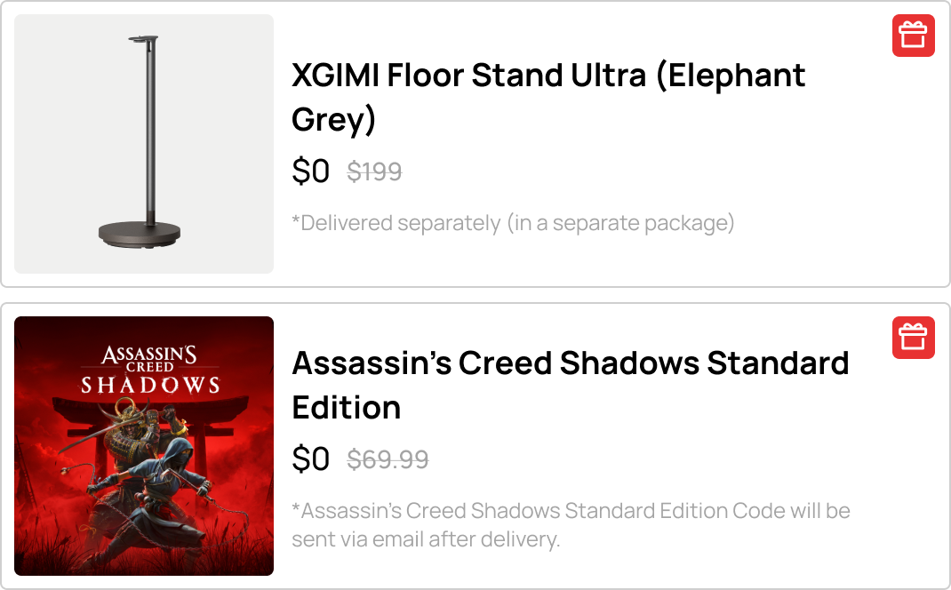This screenshot has height=590, width=951.
Task: Click the 'Delivered separately' note text
Action: click(x=513, y=223)
